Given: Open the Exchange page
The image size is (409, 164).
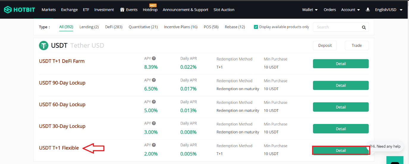Looking at the screenshot, I should [x=69, y=9].
